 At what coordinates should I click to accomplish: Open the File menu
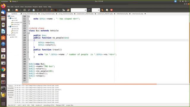[x=8, y=7]
